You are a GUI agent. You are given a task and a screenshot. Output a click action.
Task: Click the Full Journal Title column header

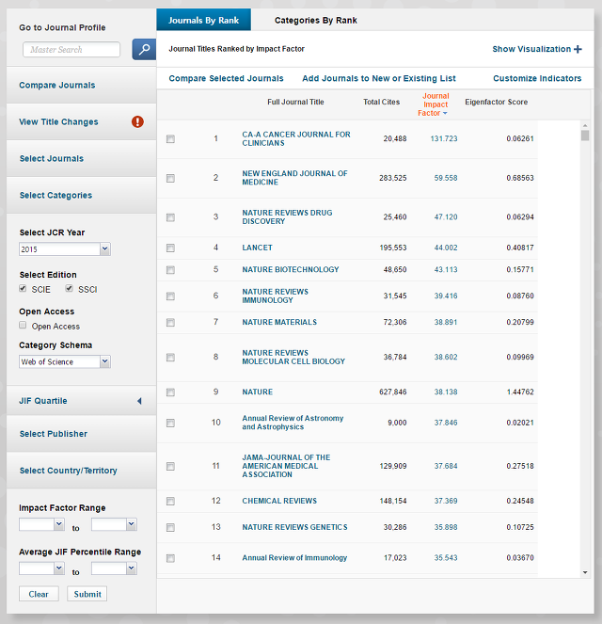click(295, 102)
